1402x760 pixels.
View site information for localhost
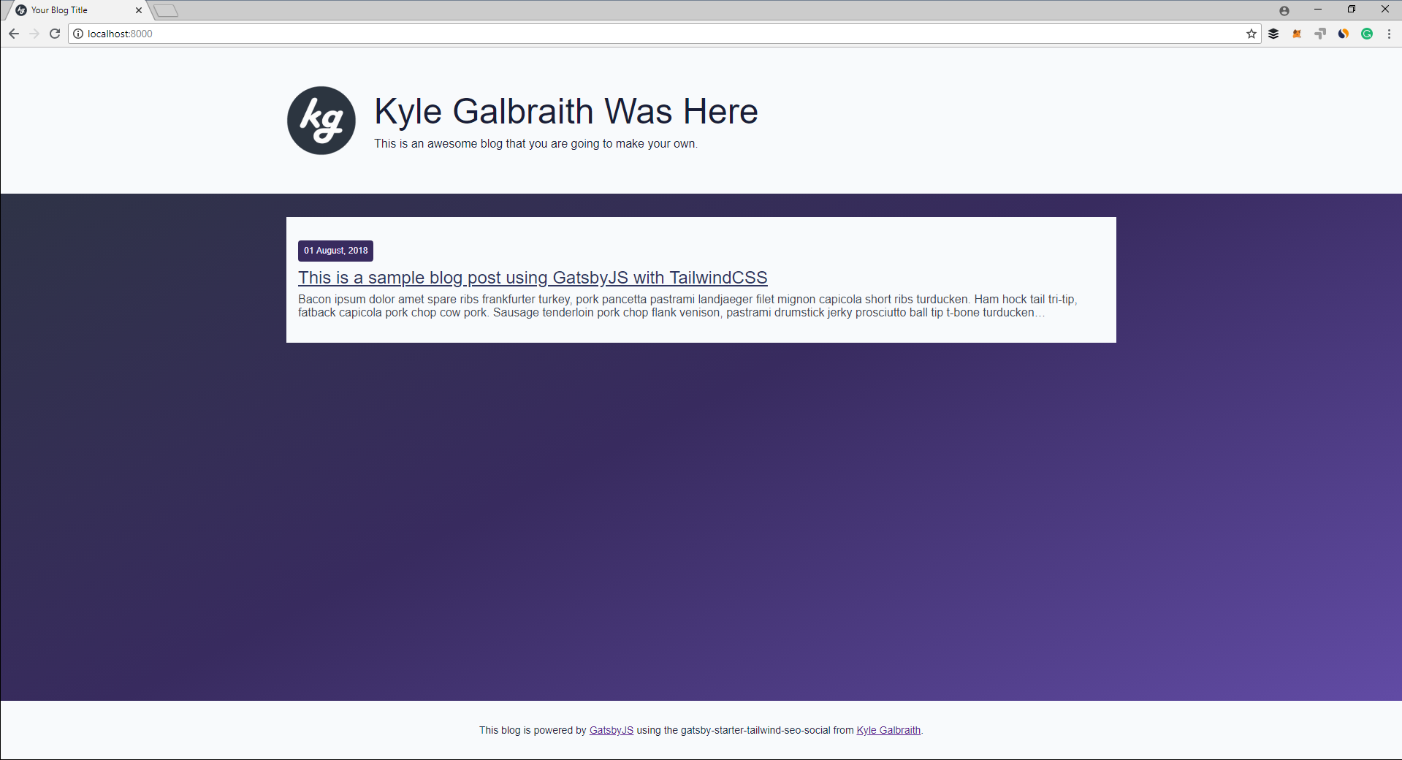point(78,34)
